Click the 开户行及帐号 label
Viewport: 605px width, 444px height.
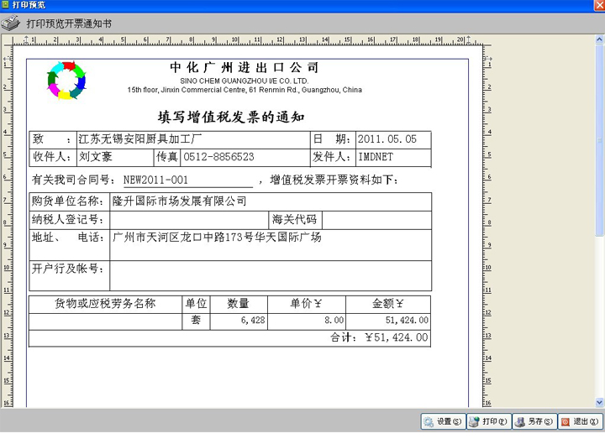click(x=67, y=269)
